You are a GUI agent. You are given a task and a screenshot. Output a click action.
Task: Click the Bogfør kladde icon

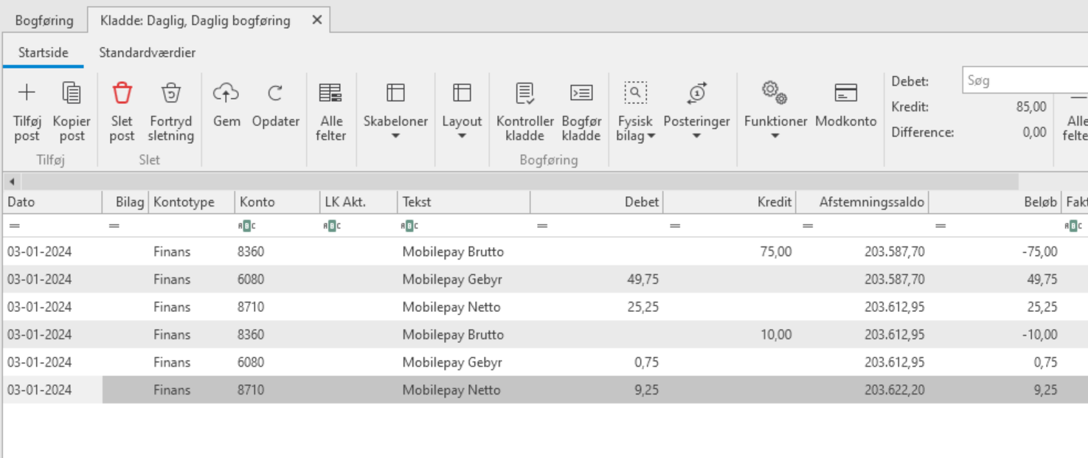coord(581,92)
